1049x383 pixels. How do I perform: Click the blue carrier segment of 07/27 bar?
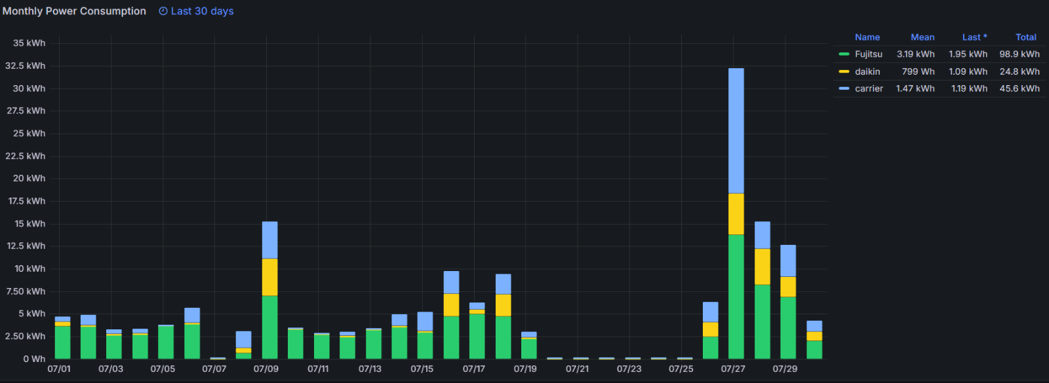(x=736, y=131)
